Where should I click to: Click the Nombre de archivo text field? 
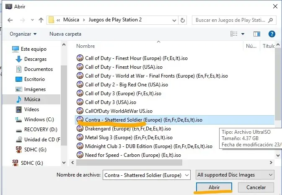pos(143,175)
